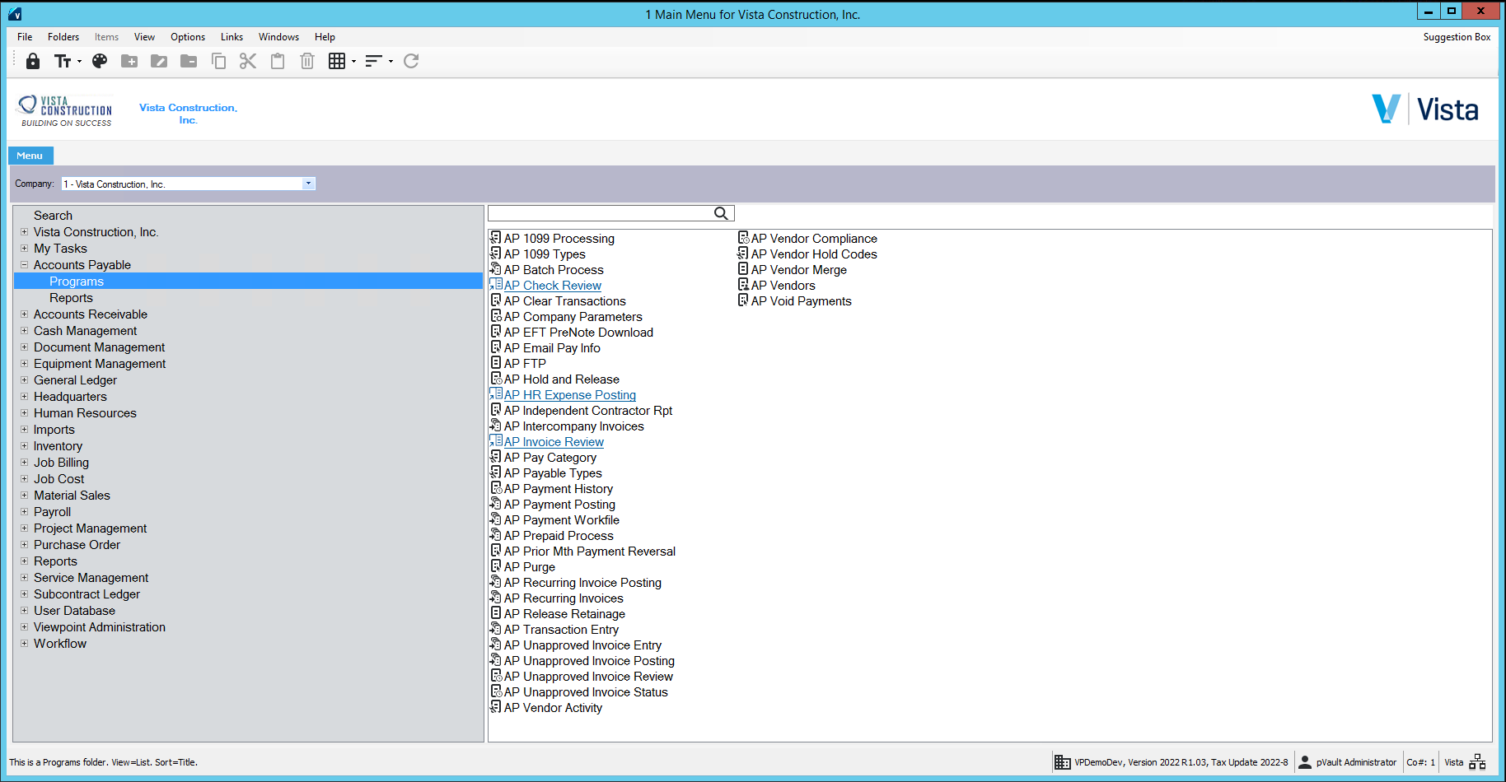The height and width of the screenshot is (782, 1506).
Task: Click the icon beside AP Payment History
Action: (x=496, y=488)
